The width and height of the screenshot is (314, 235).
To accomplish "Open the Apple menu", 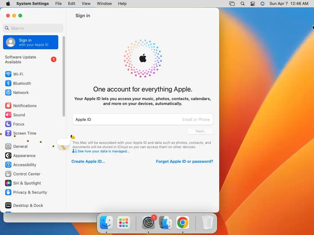I will (x=8, y=4).
